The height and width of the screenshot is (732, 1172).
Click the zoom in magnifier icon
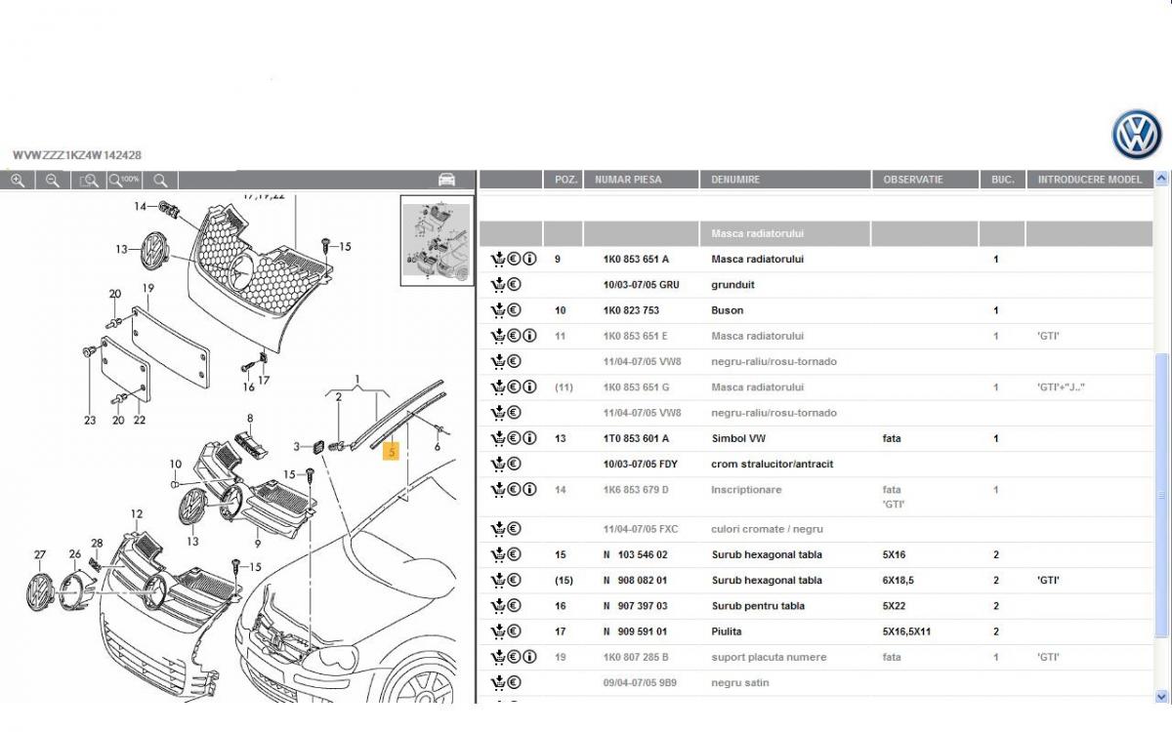point(18,181)
